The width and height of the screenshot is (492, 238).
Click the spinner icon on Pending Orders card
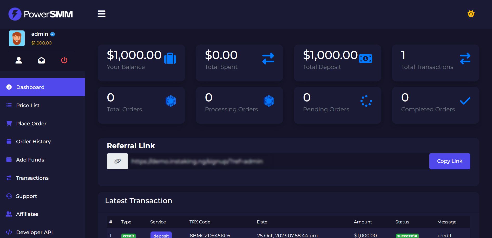click(x=366, y=101)
